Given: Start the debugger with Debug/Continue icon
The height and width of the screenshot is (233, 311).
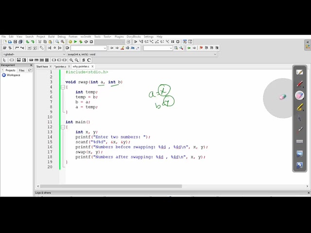Looking at the screenshot, I should pyautogui.click(x=136, y=42).
